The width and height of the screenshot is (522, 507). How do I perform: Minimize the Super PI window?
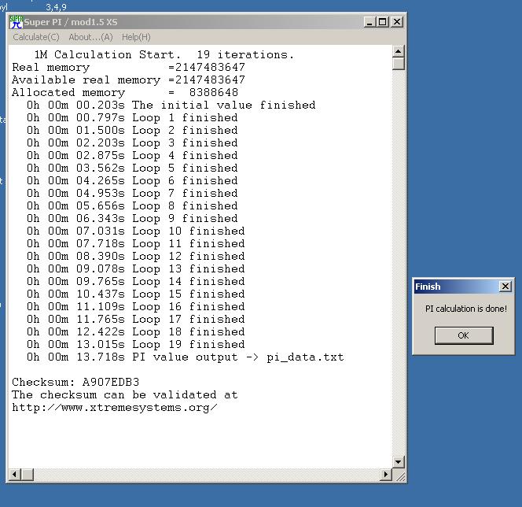point(369,22)
